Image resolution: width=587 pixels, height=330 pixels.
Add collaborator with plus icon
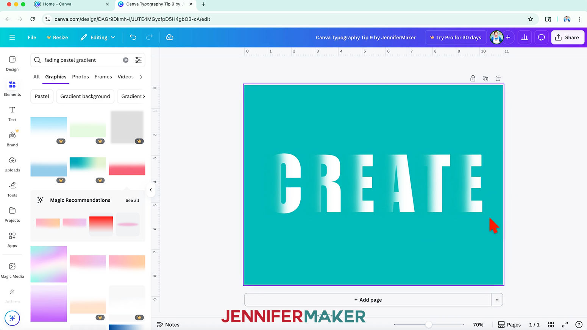[x=508, y=37]
